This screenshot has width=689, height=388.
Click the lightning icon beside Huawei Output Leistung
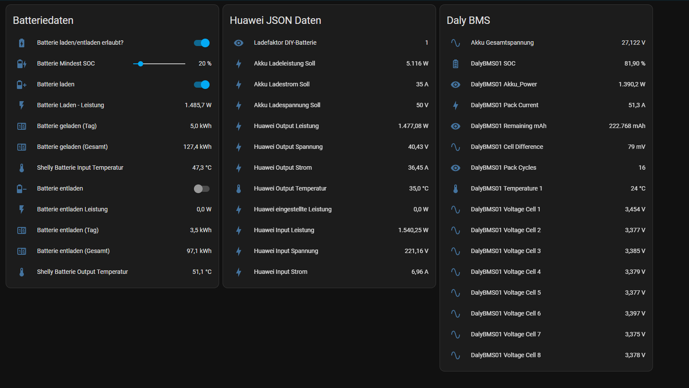pyautogui.click(x=239, y=126)
